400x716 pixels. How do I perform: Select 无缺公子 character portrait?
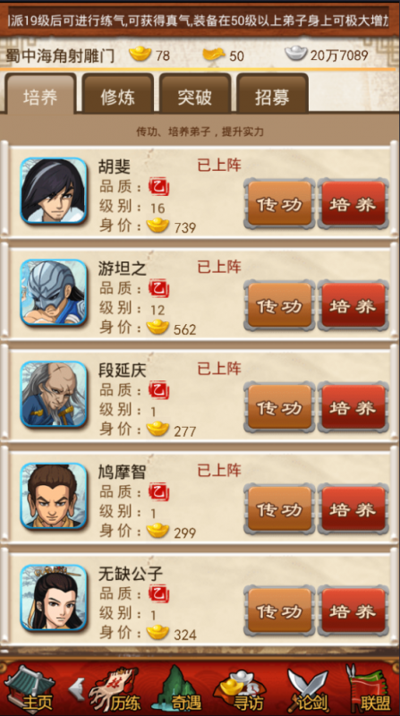click(x=54, y=598)
